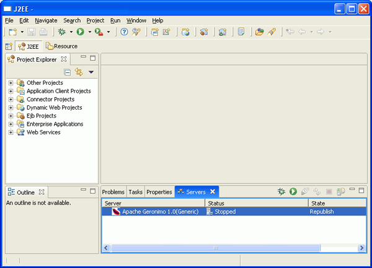Expand the Ejb Projects node
Viewport: 372px width, 268px height.
[11, 116]
